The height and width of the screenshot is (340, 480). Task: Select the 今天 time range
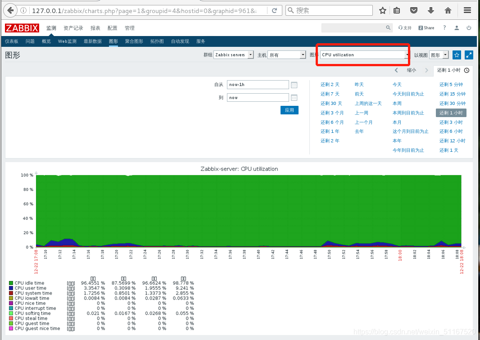397,85
